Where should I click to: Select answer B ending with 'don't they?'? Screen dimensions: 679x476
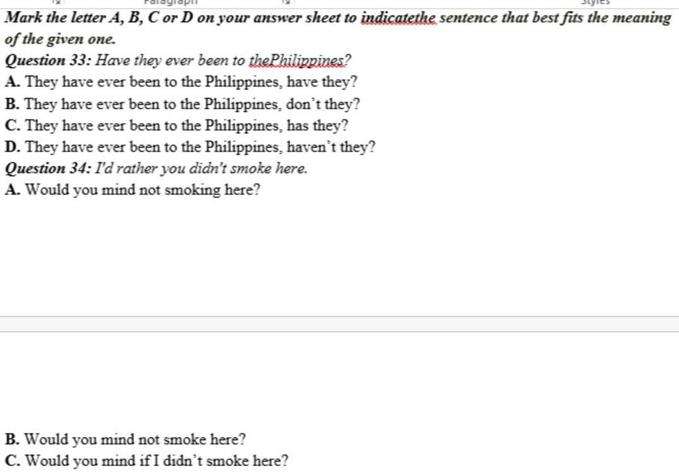tap(182, 104)
